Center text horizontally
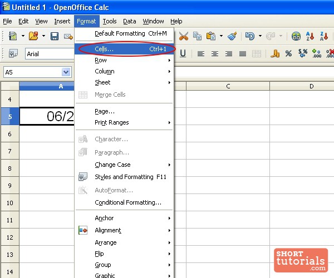Viewport: 334px width, 278px height. 215,53
